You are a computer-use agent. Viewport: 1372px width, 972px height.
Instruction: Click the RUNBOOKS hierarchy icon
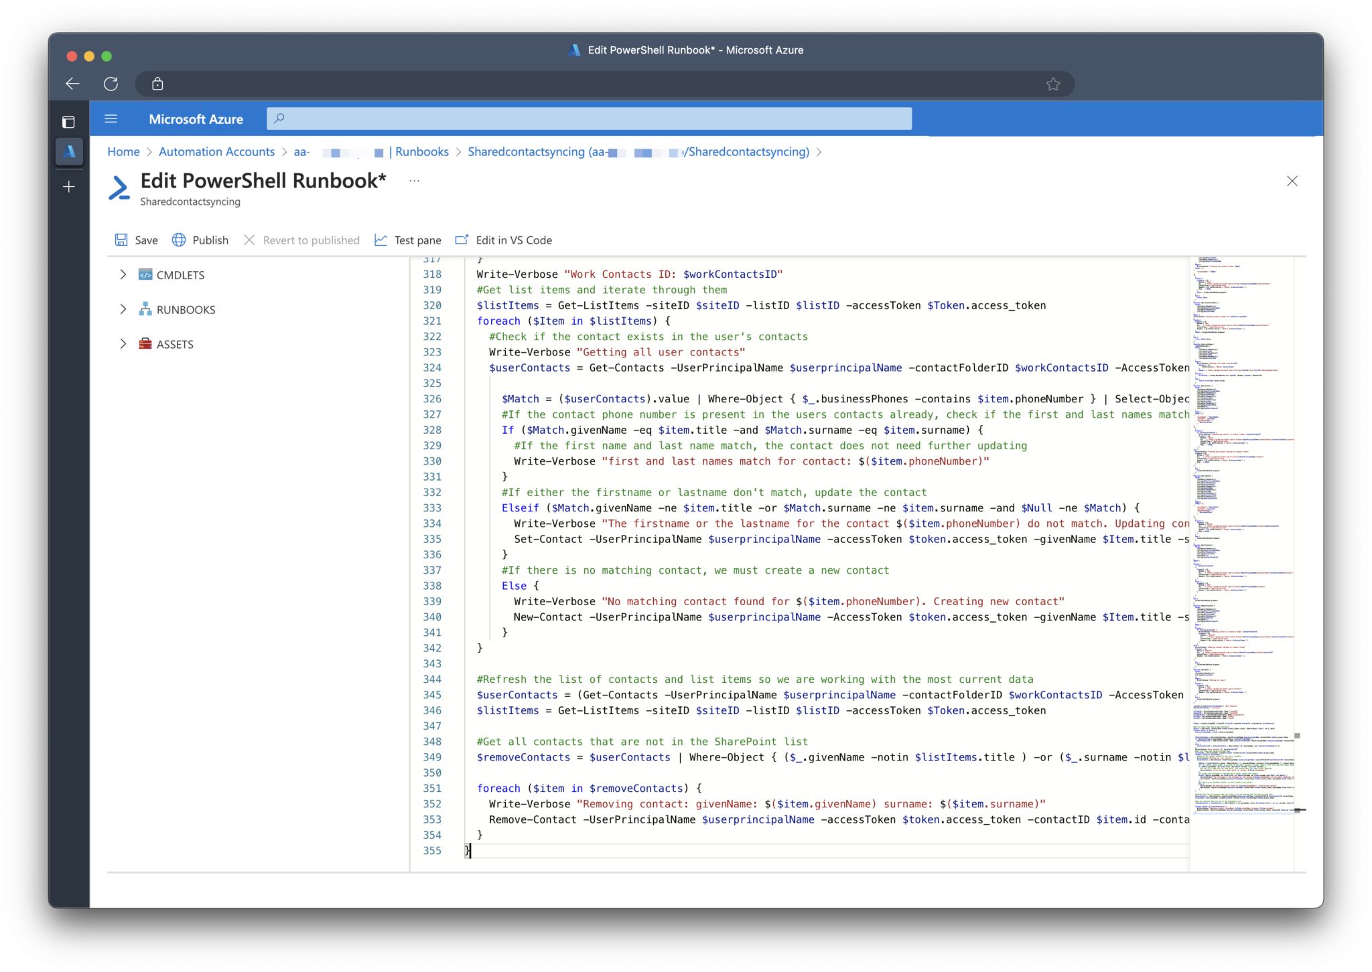click(145, 309)
